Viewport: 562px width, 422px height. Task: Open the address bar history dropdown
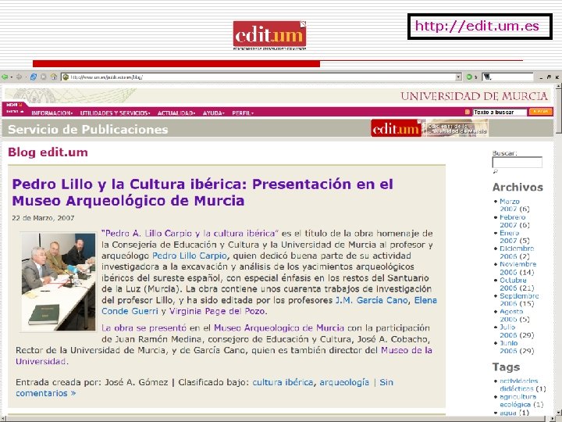(x=458, y=77)
